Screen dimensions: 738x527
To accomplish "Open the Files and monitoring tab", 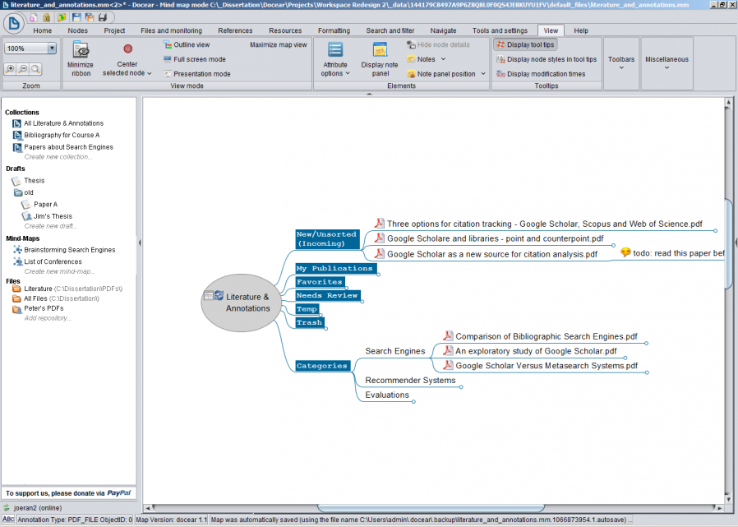I will (171, 30).
